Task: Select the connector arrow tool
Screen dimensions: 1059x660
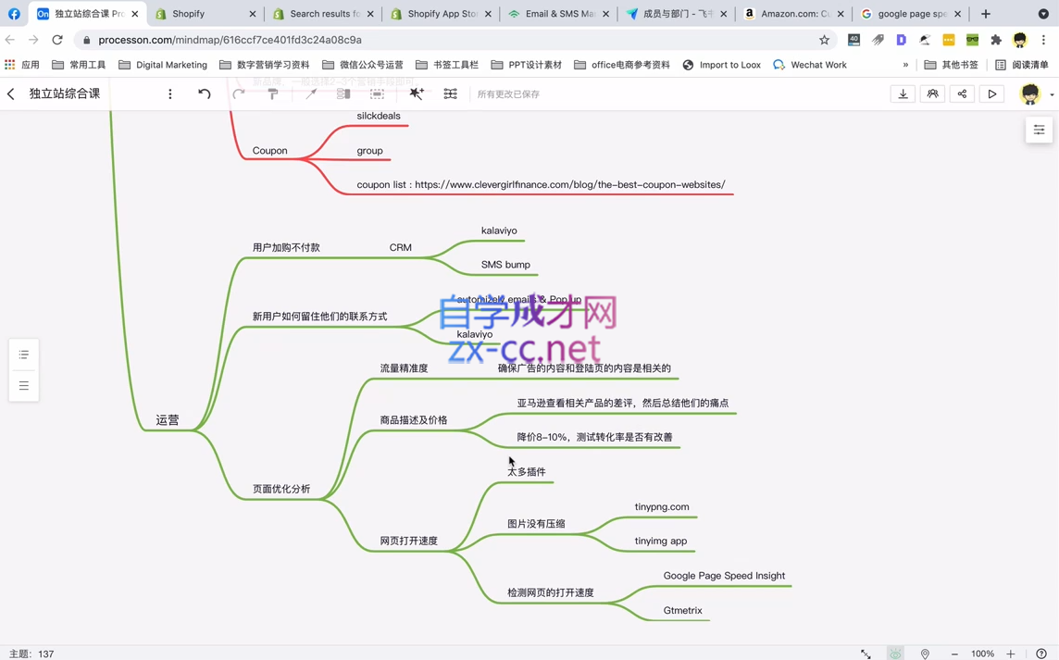Action: (x=311, y=93)
